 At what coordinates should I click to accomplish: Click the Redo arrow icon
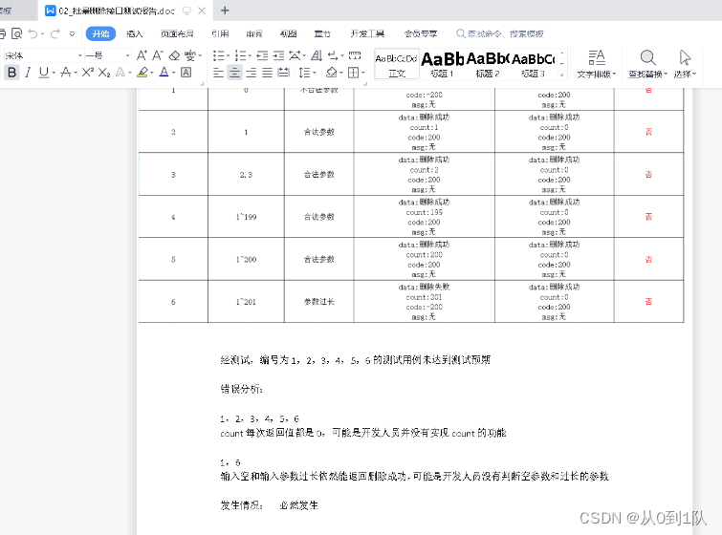pyautogui.click(x=55, y=33)
